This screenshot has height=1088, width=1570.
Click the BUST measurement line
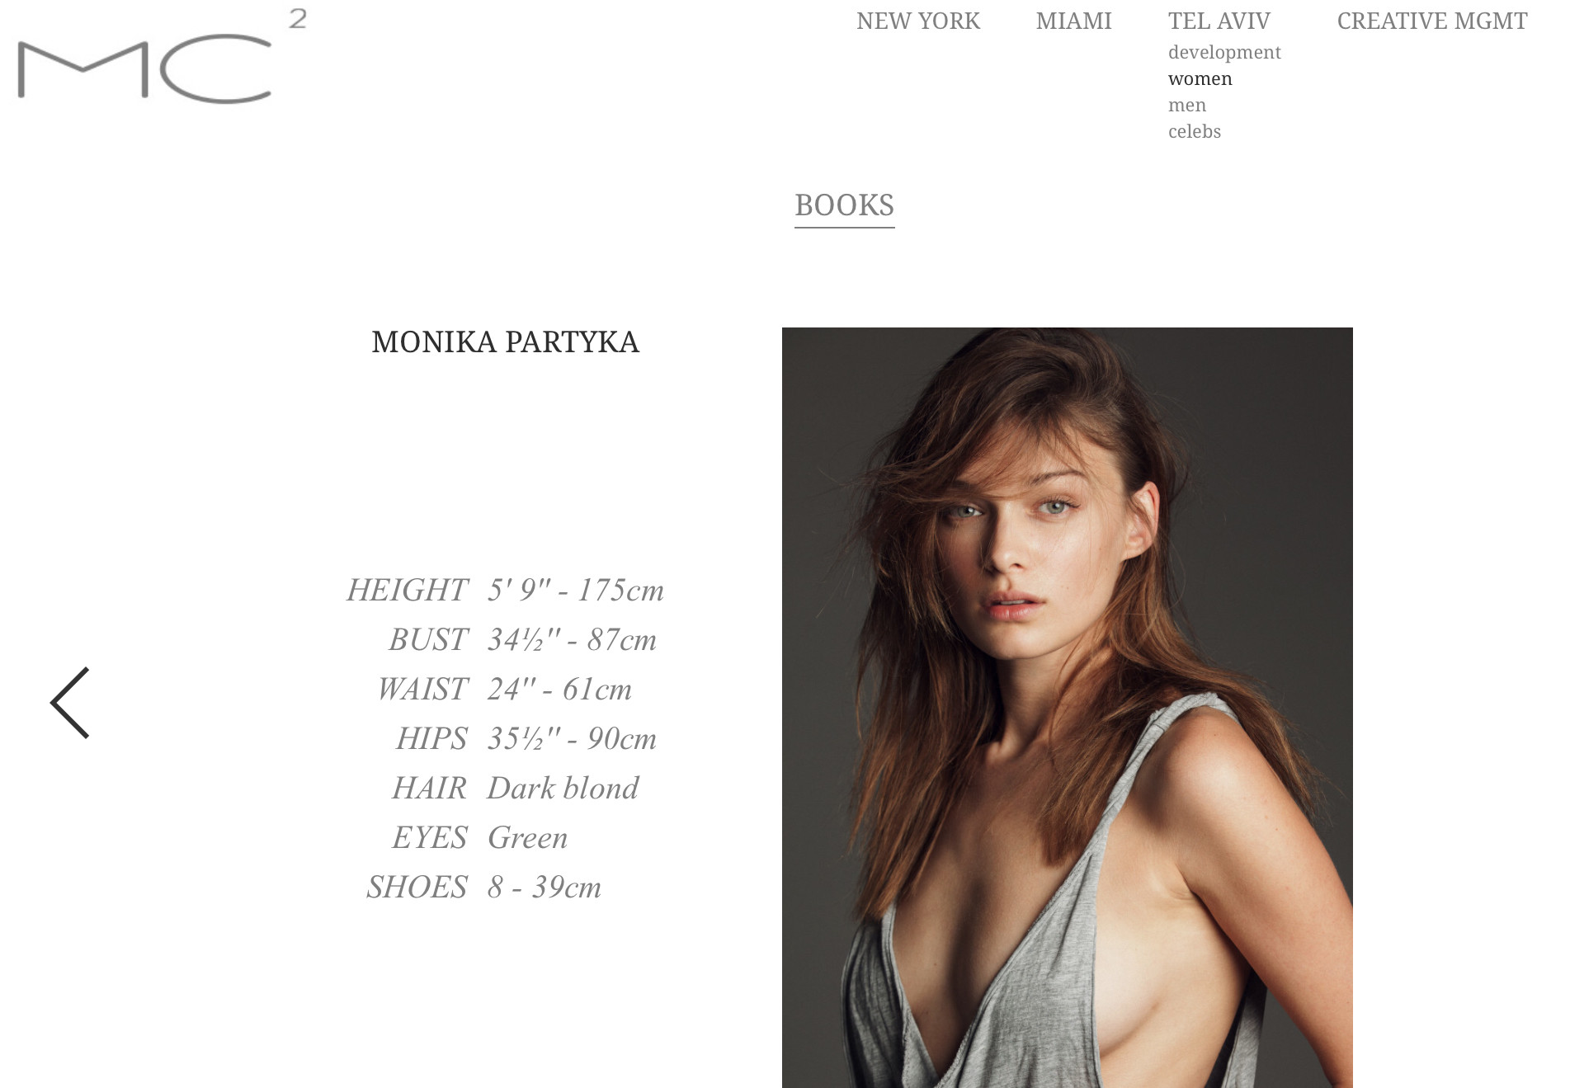(522, 640)
